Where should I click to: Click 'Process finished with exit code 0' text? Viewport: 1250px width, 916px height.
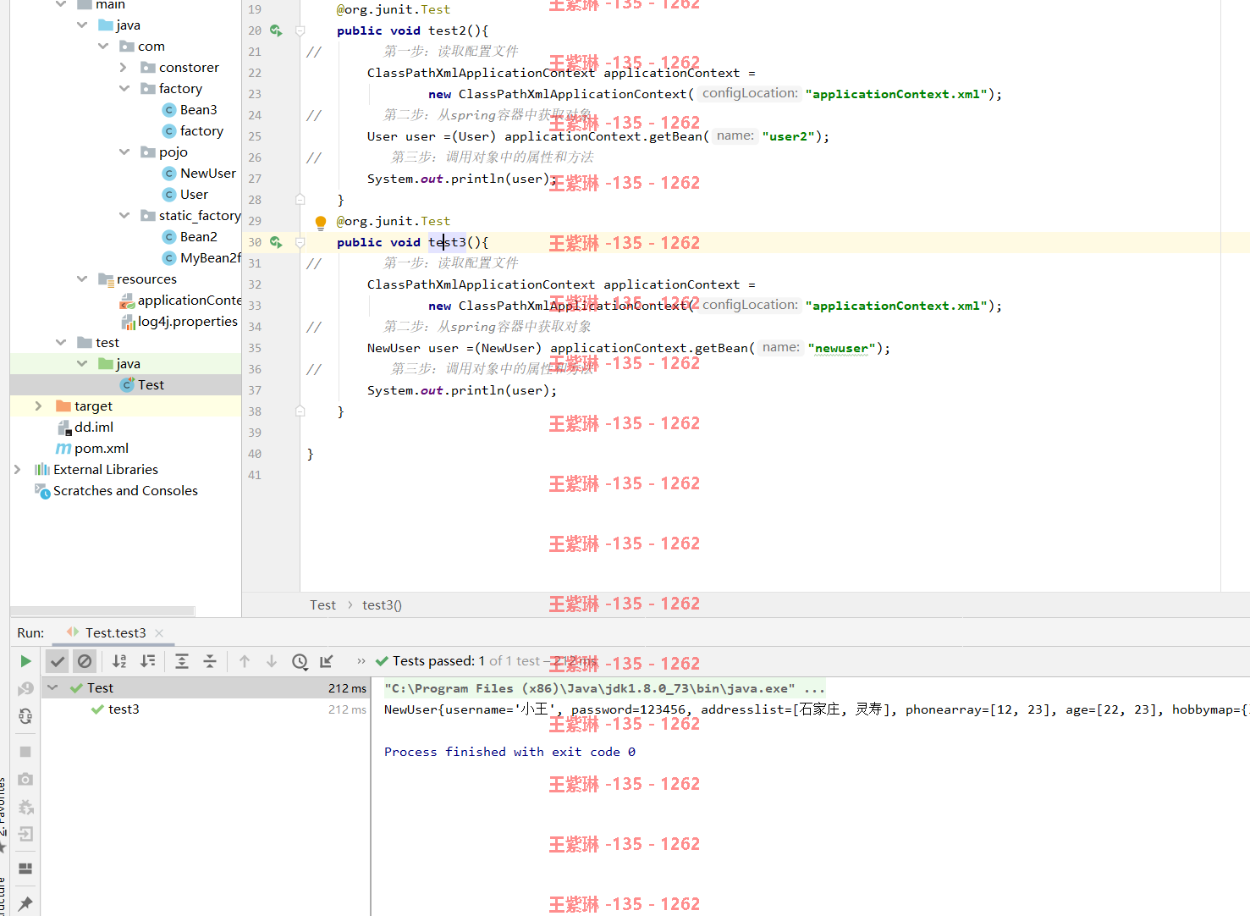pyautogui.click(x=509, y=752)
